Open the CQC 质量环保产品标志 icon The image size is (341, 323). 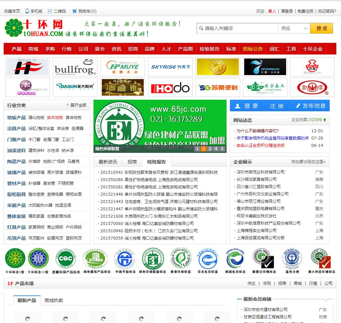point(66,261)
